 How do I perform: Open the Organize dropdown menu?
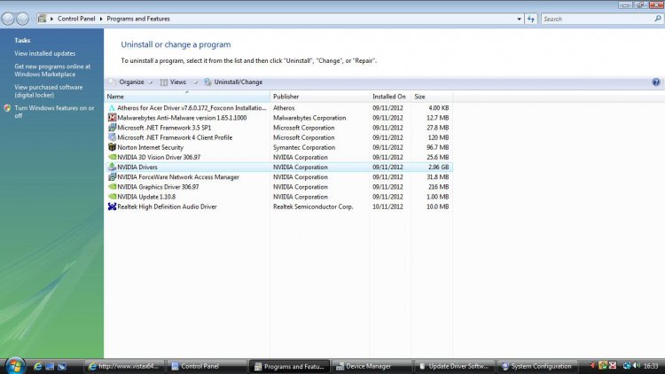(130, 82)
